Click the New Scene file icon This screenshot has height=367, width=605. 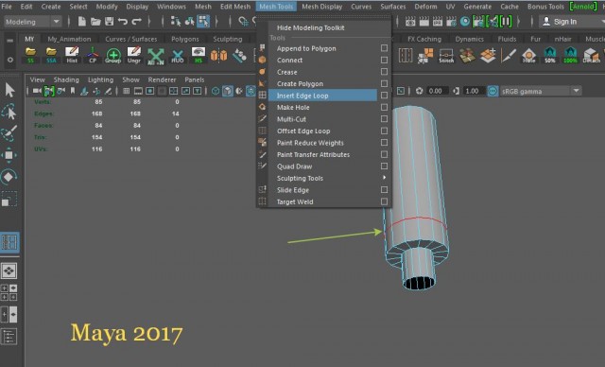click(x=82, y=22)
